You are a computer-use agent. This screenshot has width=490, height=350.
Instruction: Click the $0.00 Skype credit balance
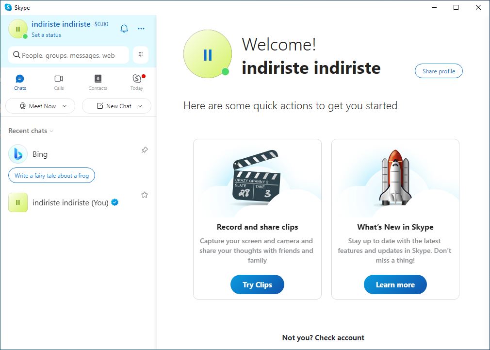pyautogui.click(x=101, y=24)
